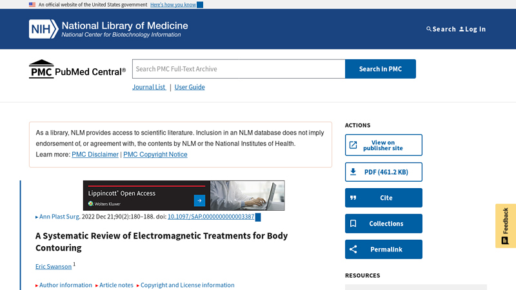This screenshot has width=516, height=290.
Task: Open the Collections button
Action: [384, 224]
